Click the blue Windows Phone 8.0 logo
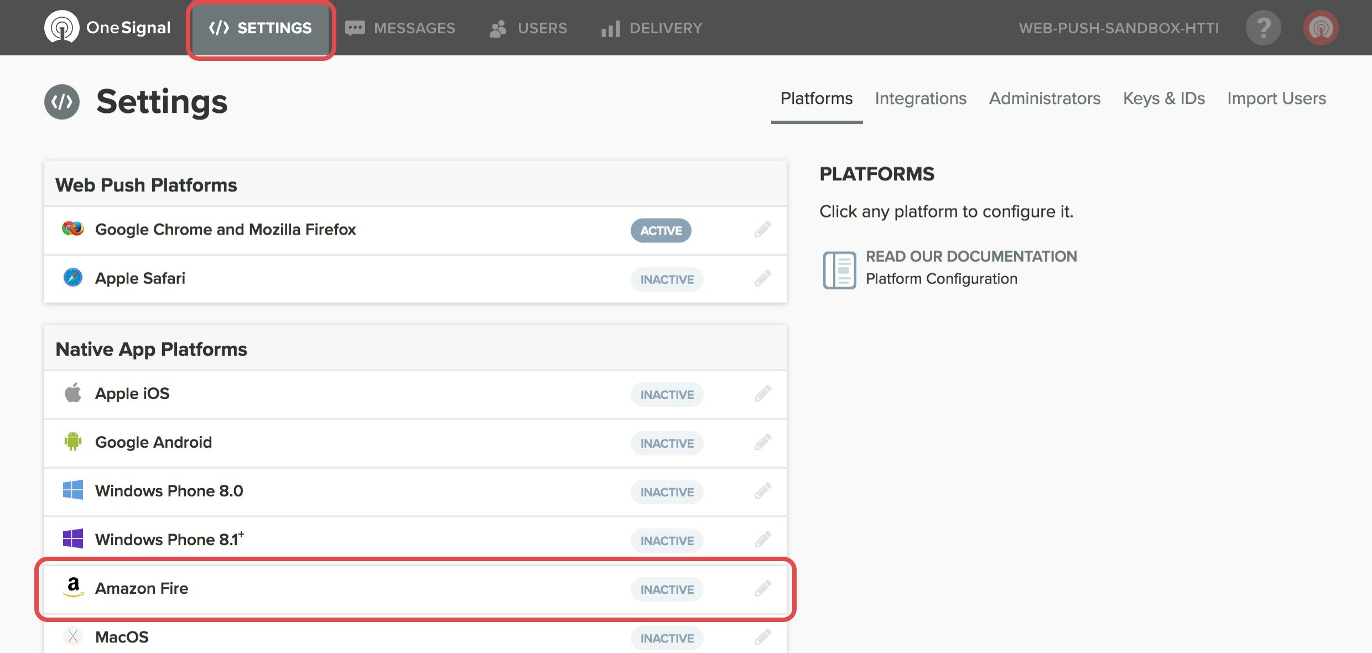This screenshot has width=1372, height=653. (x=73, y=490)
